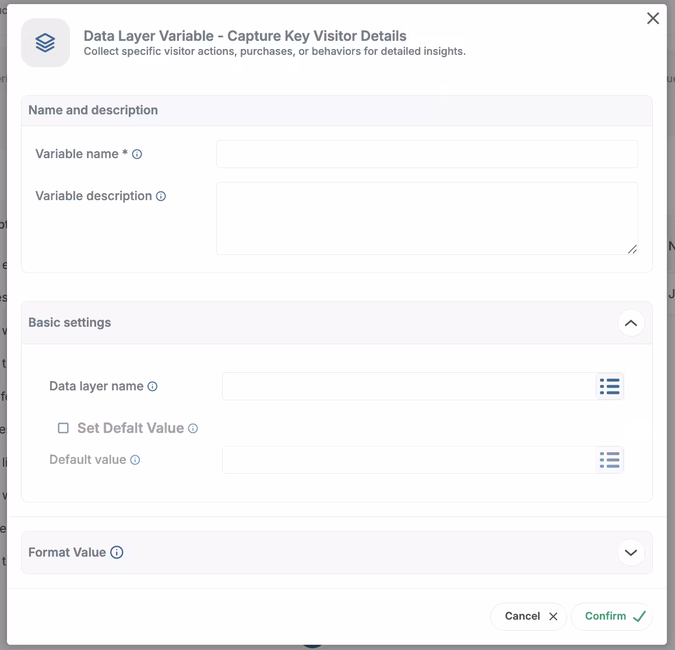675x650 pixels.
Task: Close the Data Layer Variable dialog
Action: [653, 18]
